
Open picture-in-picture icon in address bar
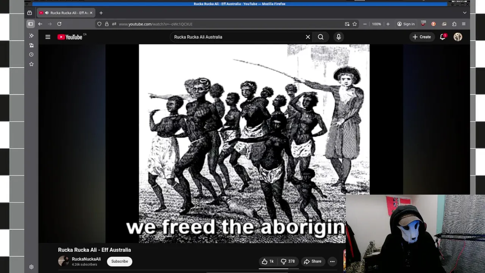[x=347, y=24]
